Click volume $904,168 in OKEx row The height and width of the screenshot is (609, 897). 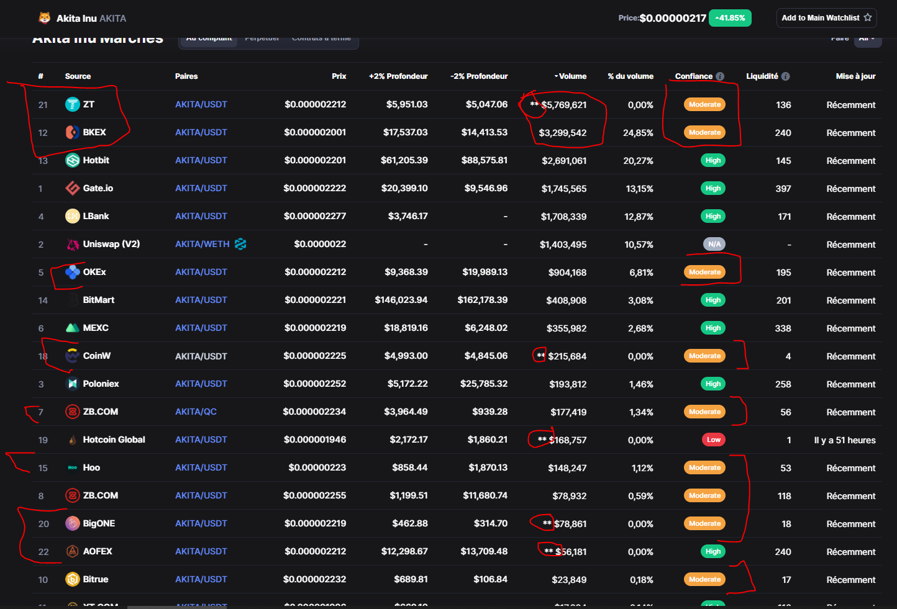click(x=567, y=273)
